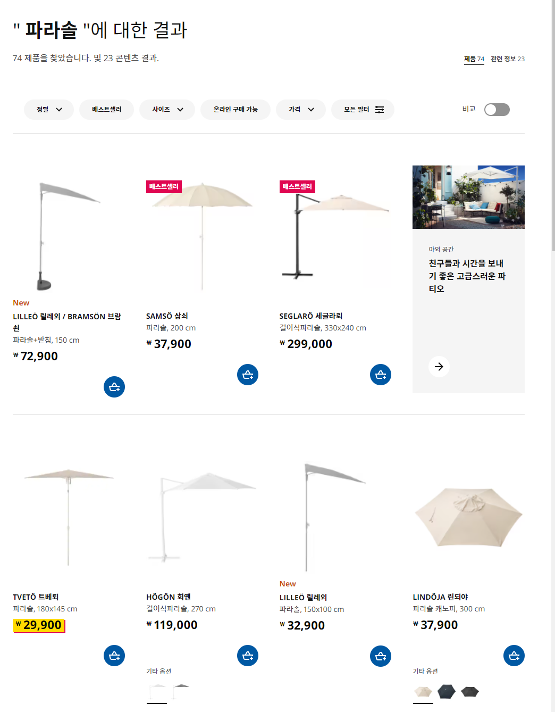This screenshot has width=555, height=712.
Task: Switch to the 관련 정보 23 tab
Action: (x=508, y=59)
